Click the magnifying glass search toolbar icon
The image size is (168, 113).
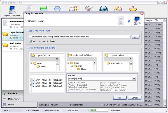[57, 8]
